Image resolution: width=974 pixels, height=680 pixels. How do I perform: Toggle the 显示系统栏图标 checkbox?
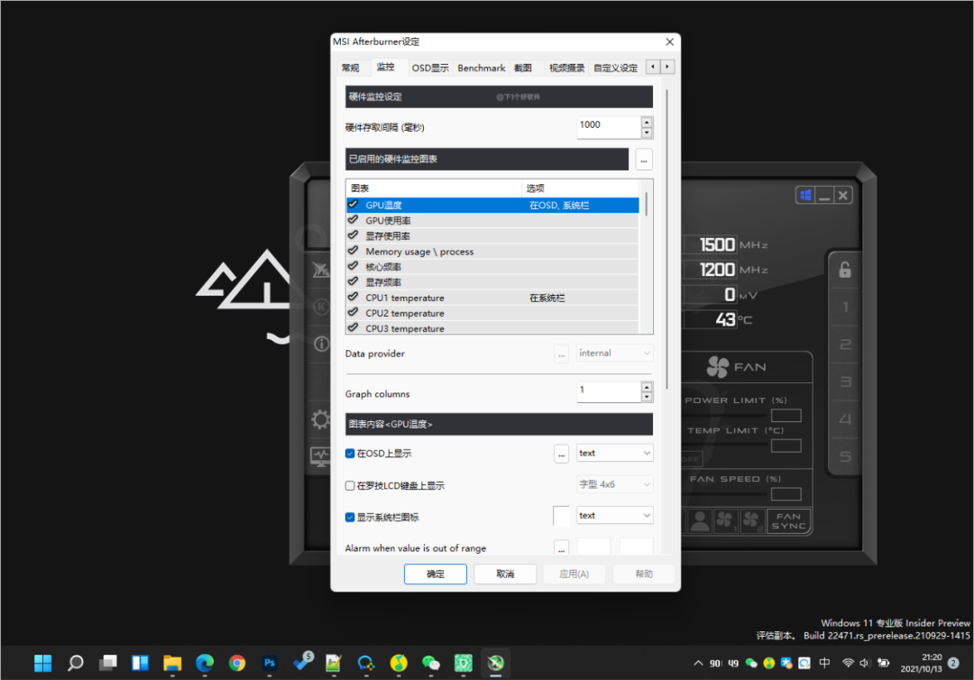[350, 518]
